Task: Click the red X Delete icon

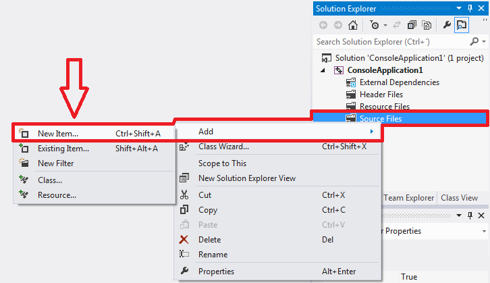Action: [x=184, y=240]
